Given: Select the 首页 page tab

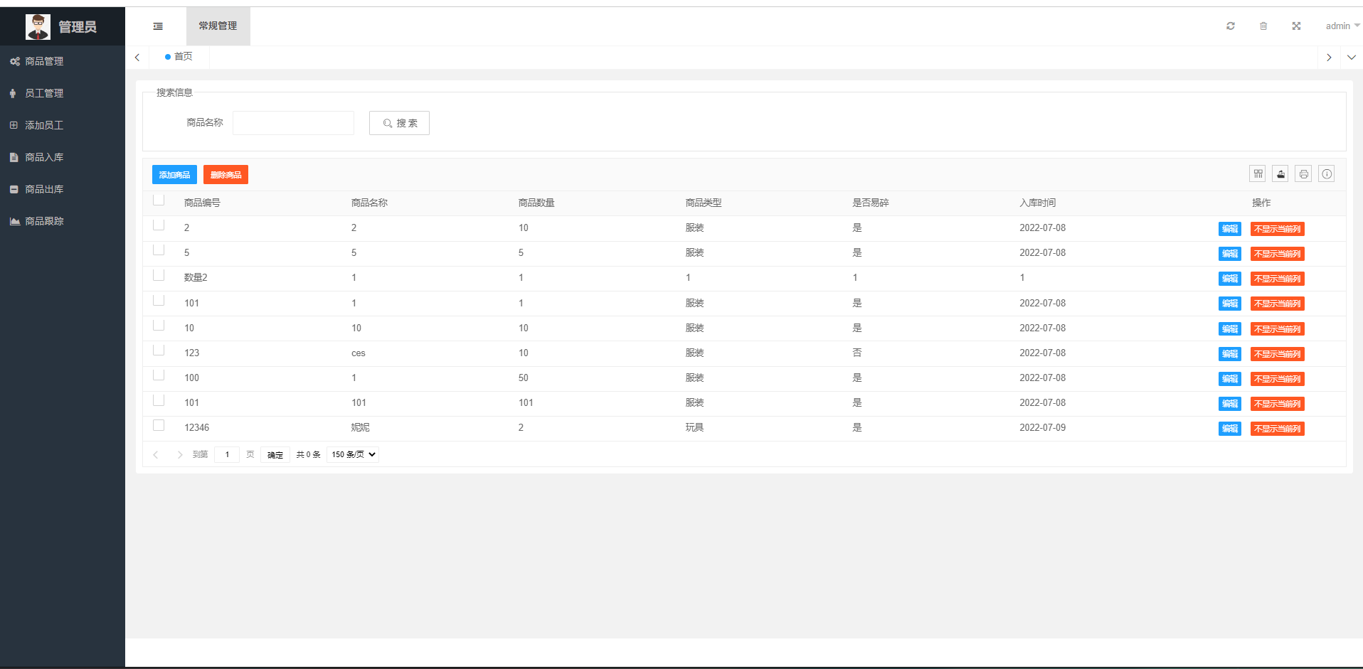Looking at the screenshot, I should [179, 57].
